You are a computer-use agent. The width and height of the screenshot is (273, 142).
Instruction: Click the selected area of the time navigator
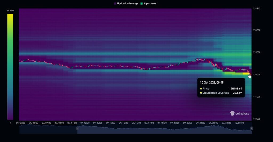164,129
